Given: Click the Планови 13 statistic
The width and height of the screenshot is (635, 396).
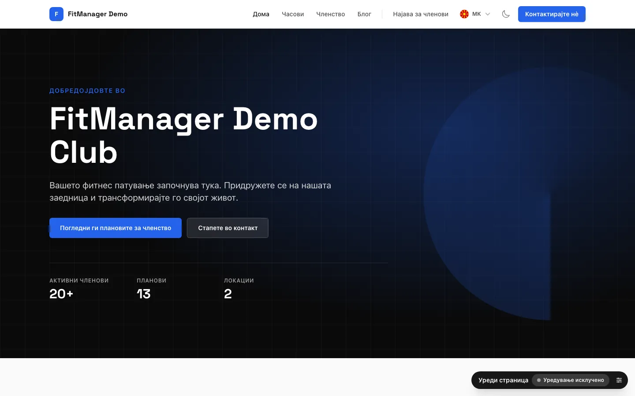Looking at the screenshot, I should [151, 289].
